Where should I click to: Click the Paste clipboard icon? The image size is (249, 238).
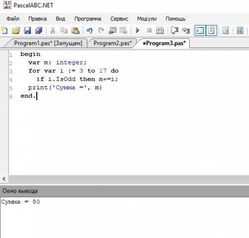75,30
